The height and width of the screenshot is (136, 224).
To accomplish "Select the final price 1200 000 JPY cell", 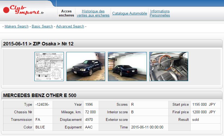I will tap(204, 112).
